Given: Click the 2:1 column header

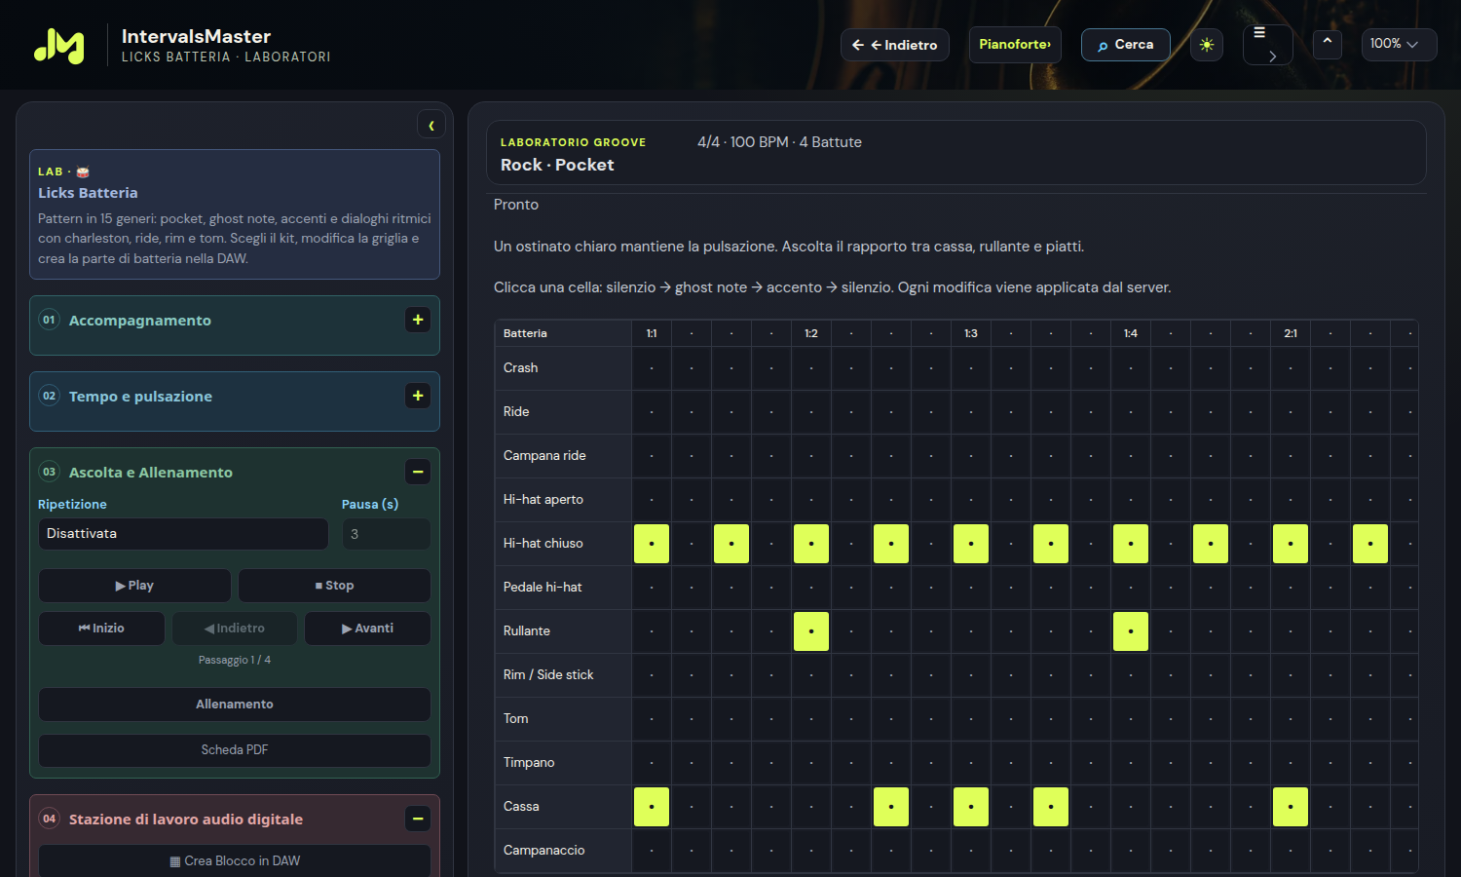Looking at the screenshot, I should 1291,333.
